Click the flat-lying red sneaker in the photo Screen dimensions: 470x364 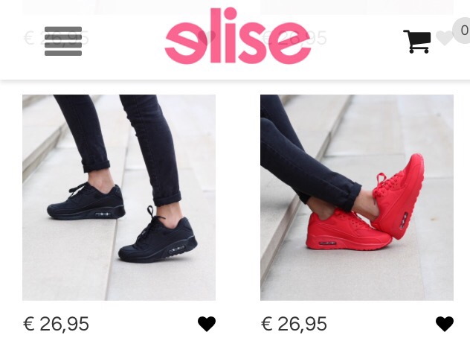(x=348, y=230)
